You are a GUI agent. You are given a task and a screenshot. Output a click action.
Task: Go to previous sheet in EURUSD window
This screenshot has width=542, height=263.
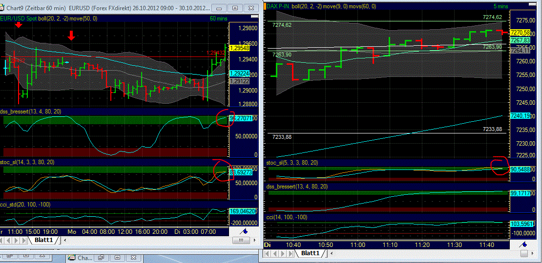click(8, 240)
